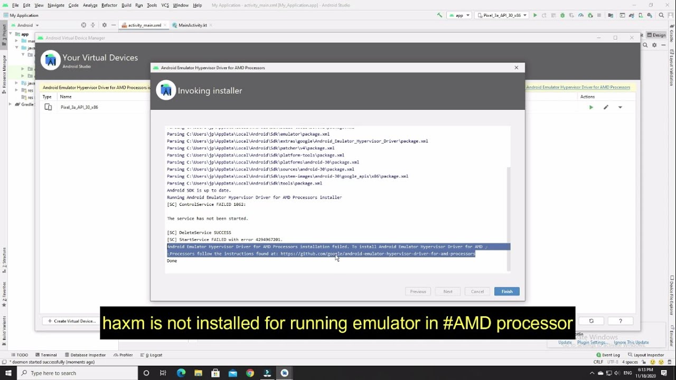676x380 pixels.
Task: Switch to the MainActivity.kt editor tab
Action: [x=192, y=25]
